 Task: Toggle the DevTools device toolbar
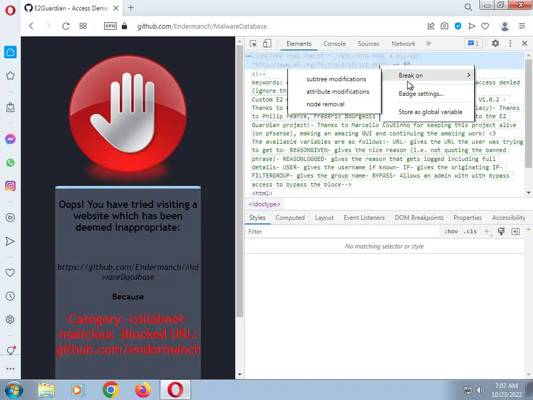(267, 44)
